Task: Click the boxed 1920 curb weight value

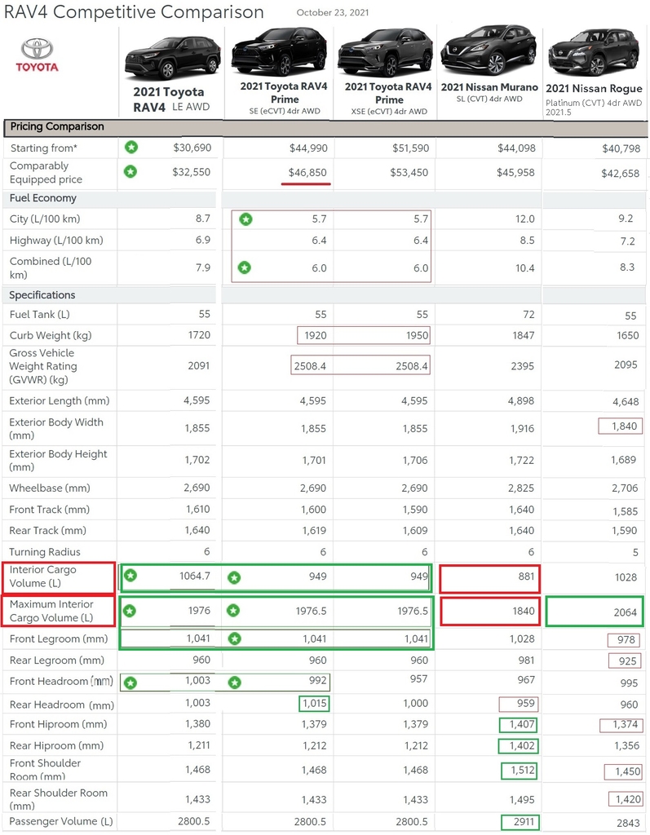Action: point(315,335)
